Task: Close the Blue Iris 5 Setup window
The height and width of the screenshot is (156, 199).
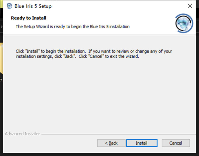Action: click(190, 6)
